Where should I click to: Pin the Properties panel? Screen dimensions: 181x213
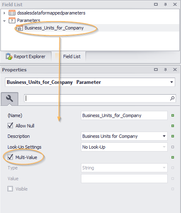tap(165, 70)
